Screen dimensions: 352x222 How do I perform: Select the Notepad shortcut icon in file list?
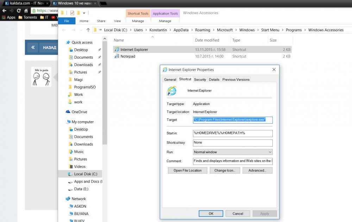tap(117, 56)
